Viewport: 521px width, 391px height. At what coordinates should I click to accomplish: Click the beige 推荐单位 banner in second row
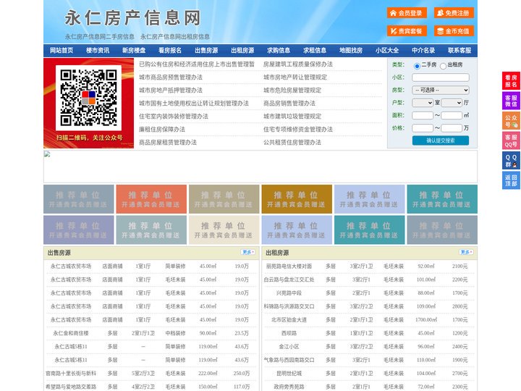coord(224,230)
